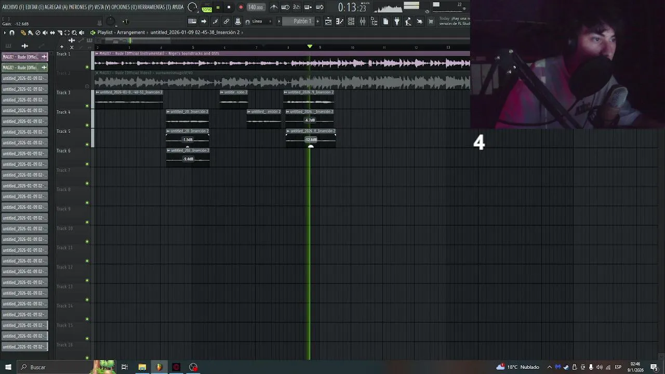Open the project picker icon

385,21
